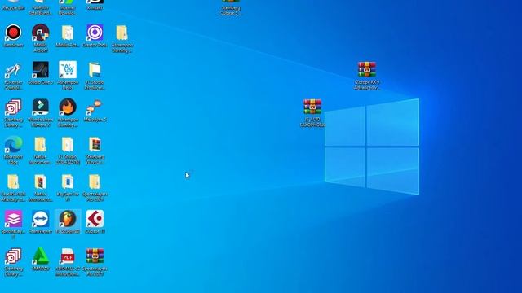
Task: Click the Internet Download shortcut label
Action: (68, 11)
